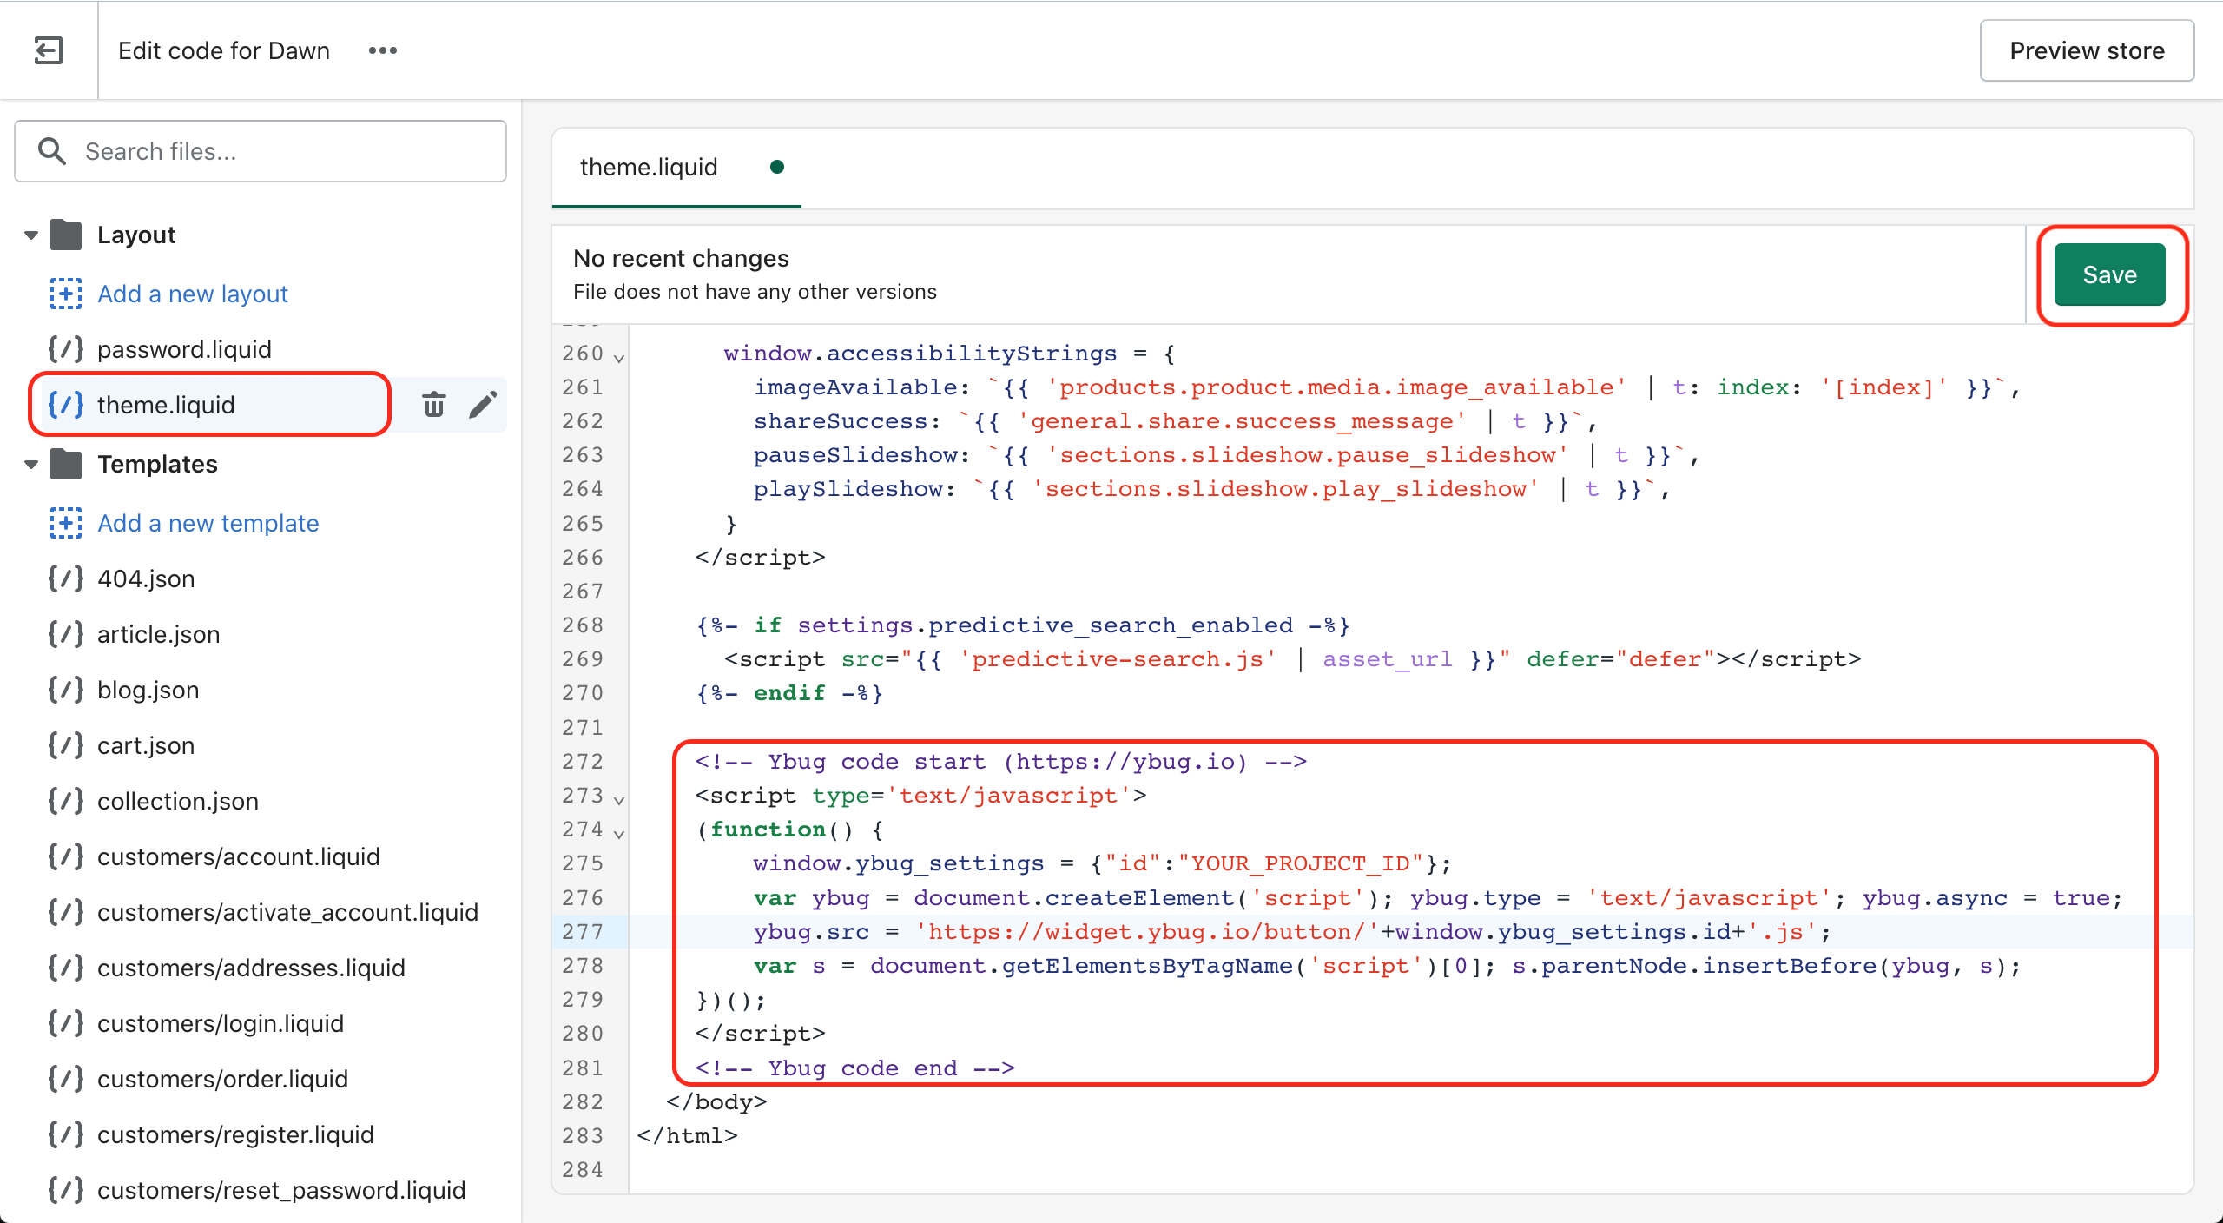Click the file icon next to collection.json
Screen dimensions: 2223x1223
(x=66, y=801)
